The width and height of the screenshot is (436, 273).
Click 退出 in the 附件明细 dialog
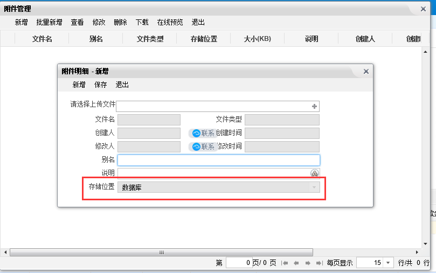(x=122, y=85)
